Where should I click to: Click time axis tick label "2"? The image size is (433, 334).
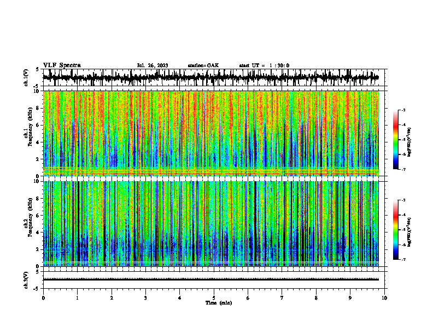pos(112,298)
